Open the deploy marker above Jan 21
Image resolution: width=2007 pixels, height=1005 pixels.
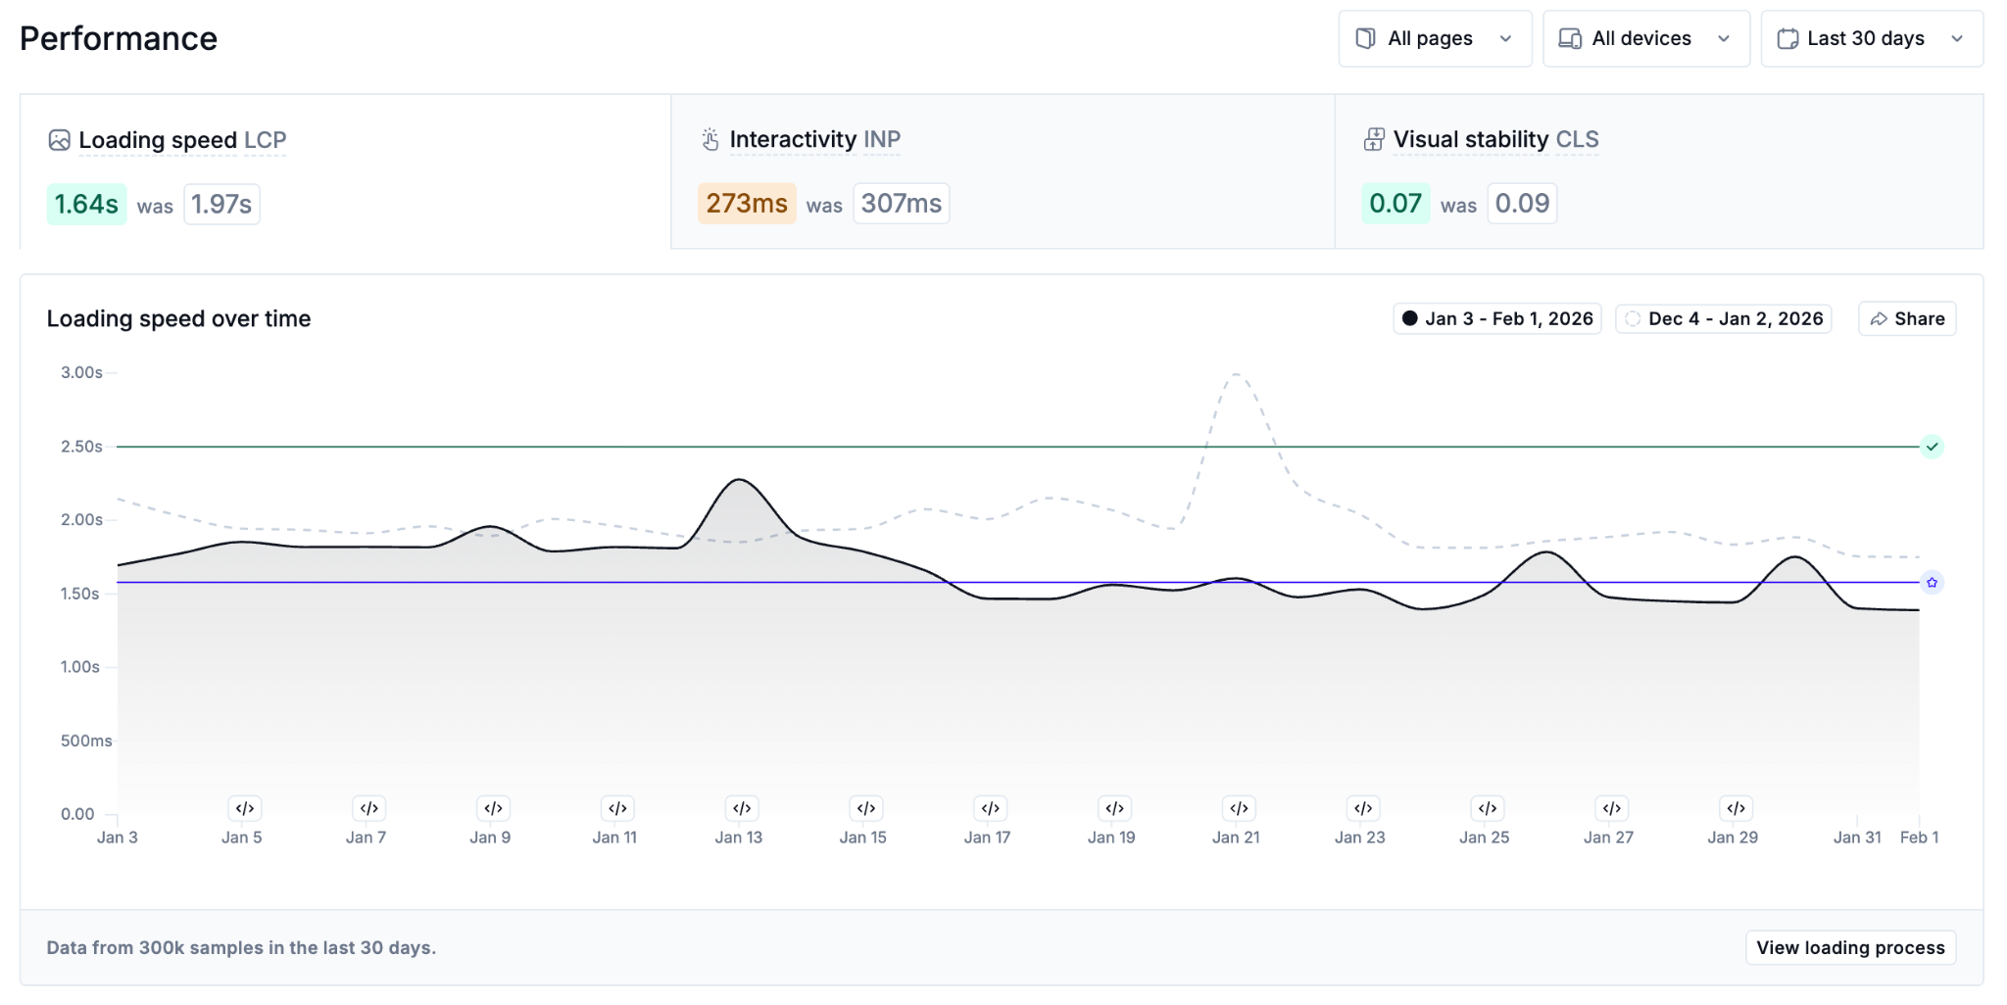1239,808
